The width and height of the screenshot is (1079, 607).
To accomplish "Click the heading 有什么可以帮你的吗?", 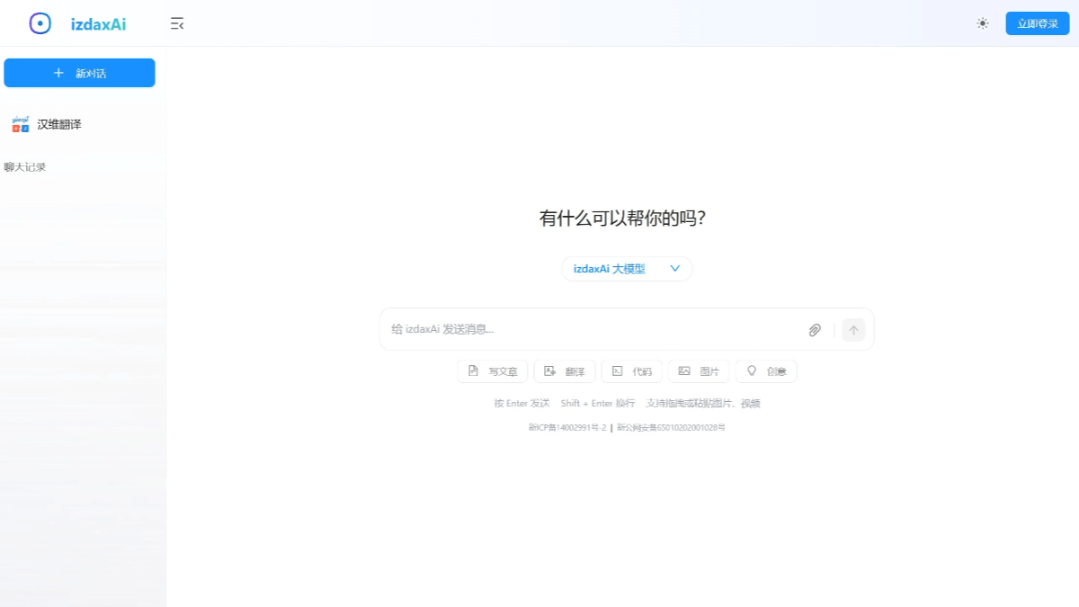I will point(622,219).
